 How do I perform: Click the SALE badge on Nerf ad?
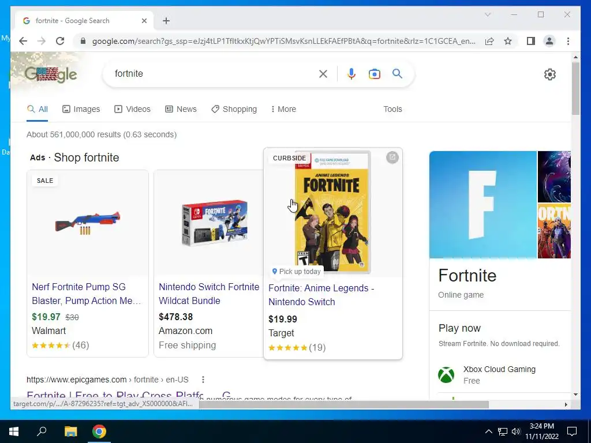(45, 181)
